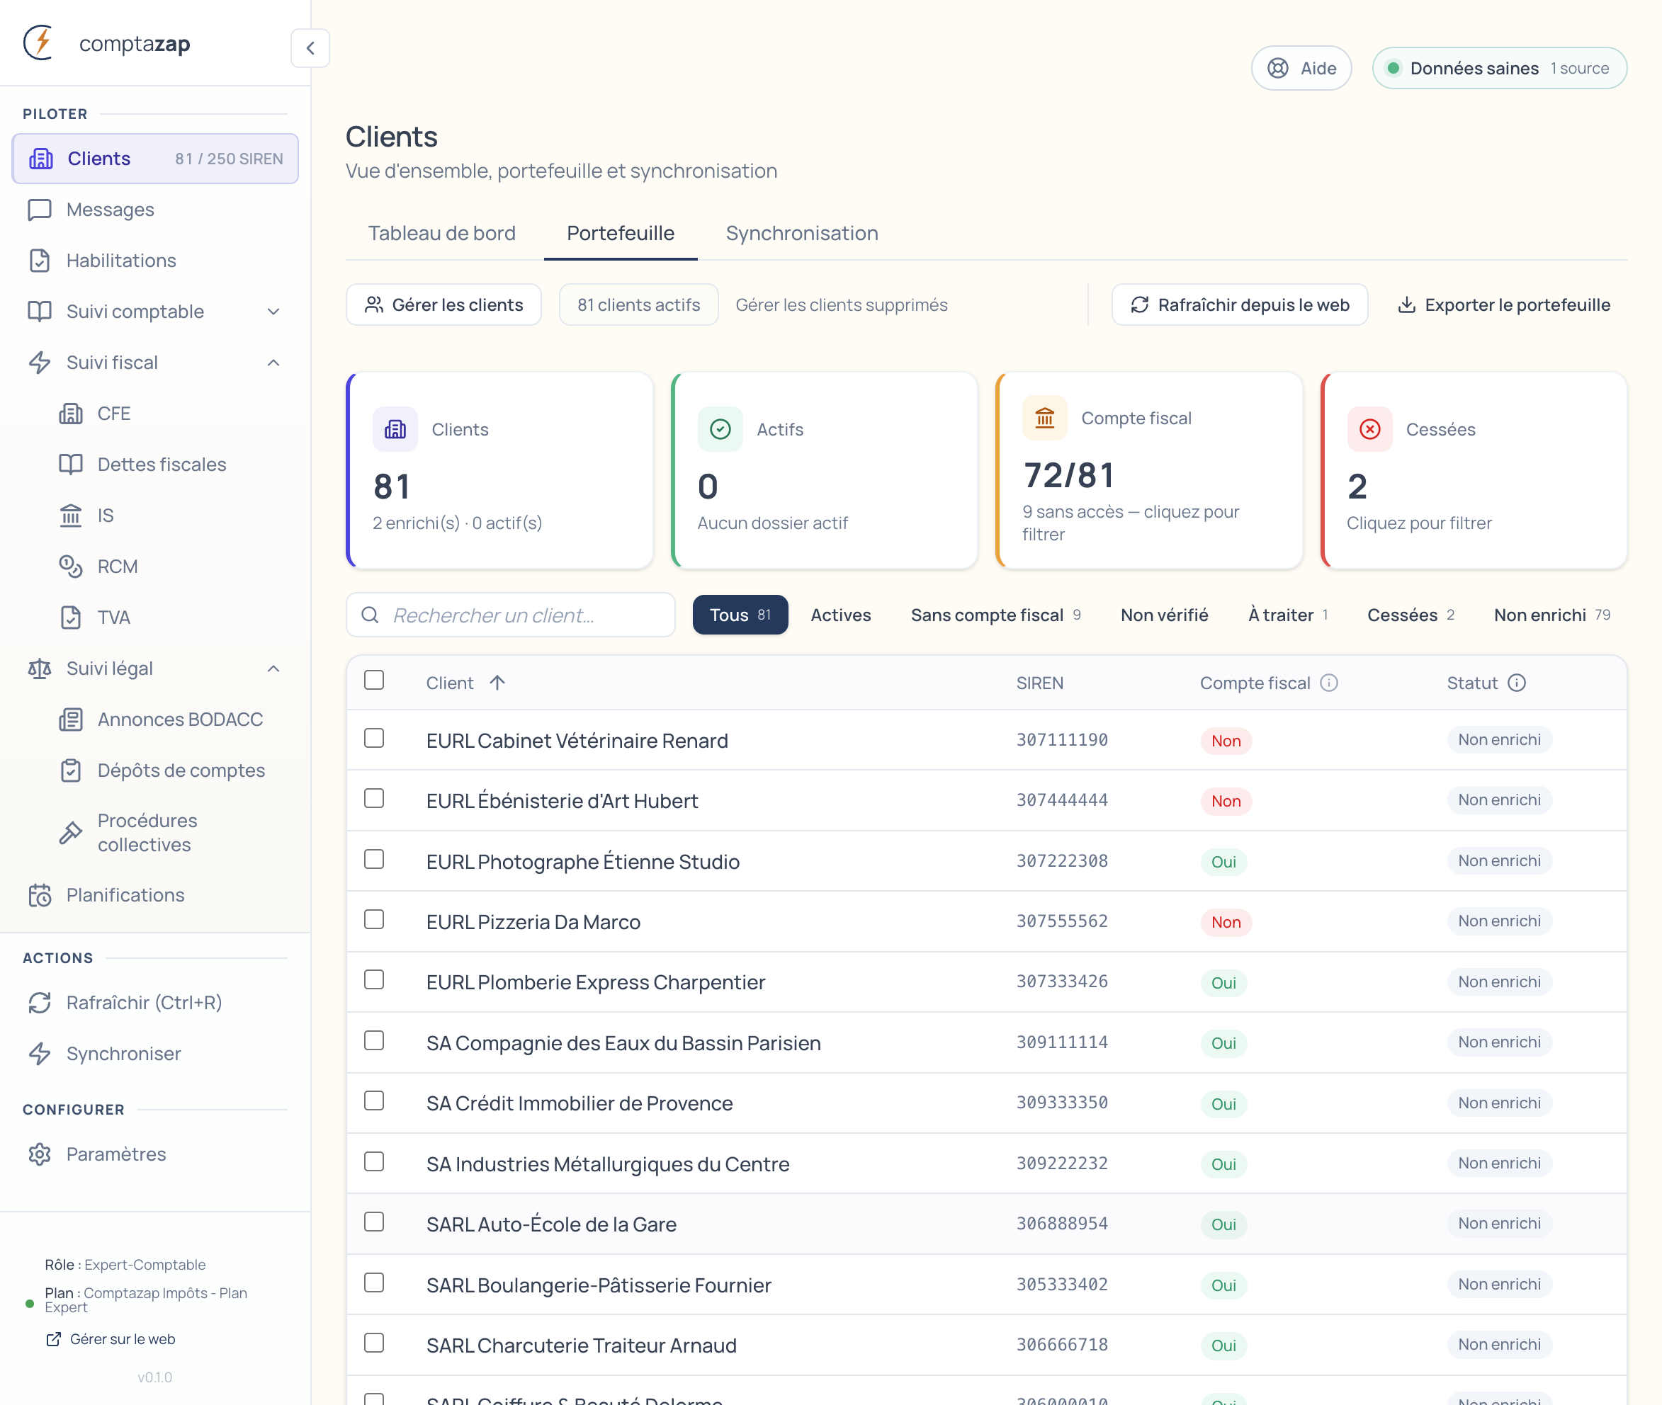
Task: Check SARL Boulangerie-Pâtisserie Fournier row
Action: (x=373, y=1282)
